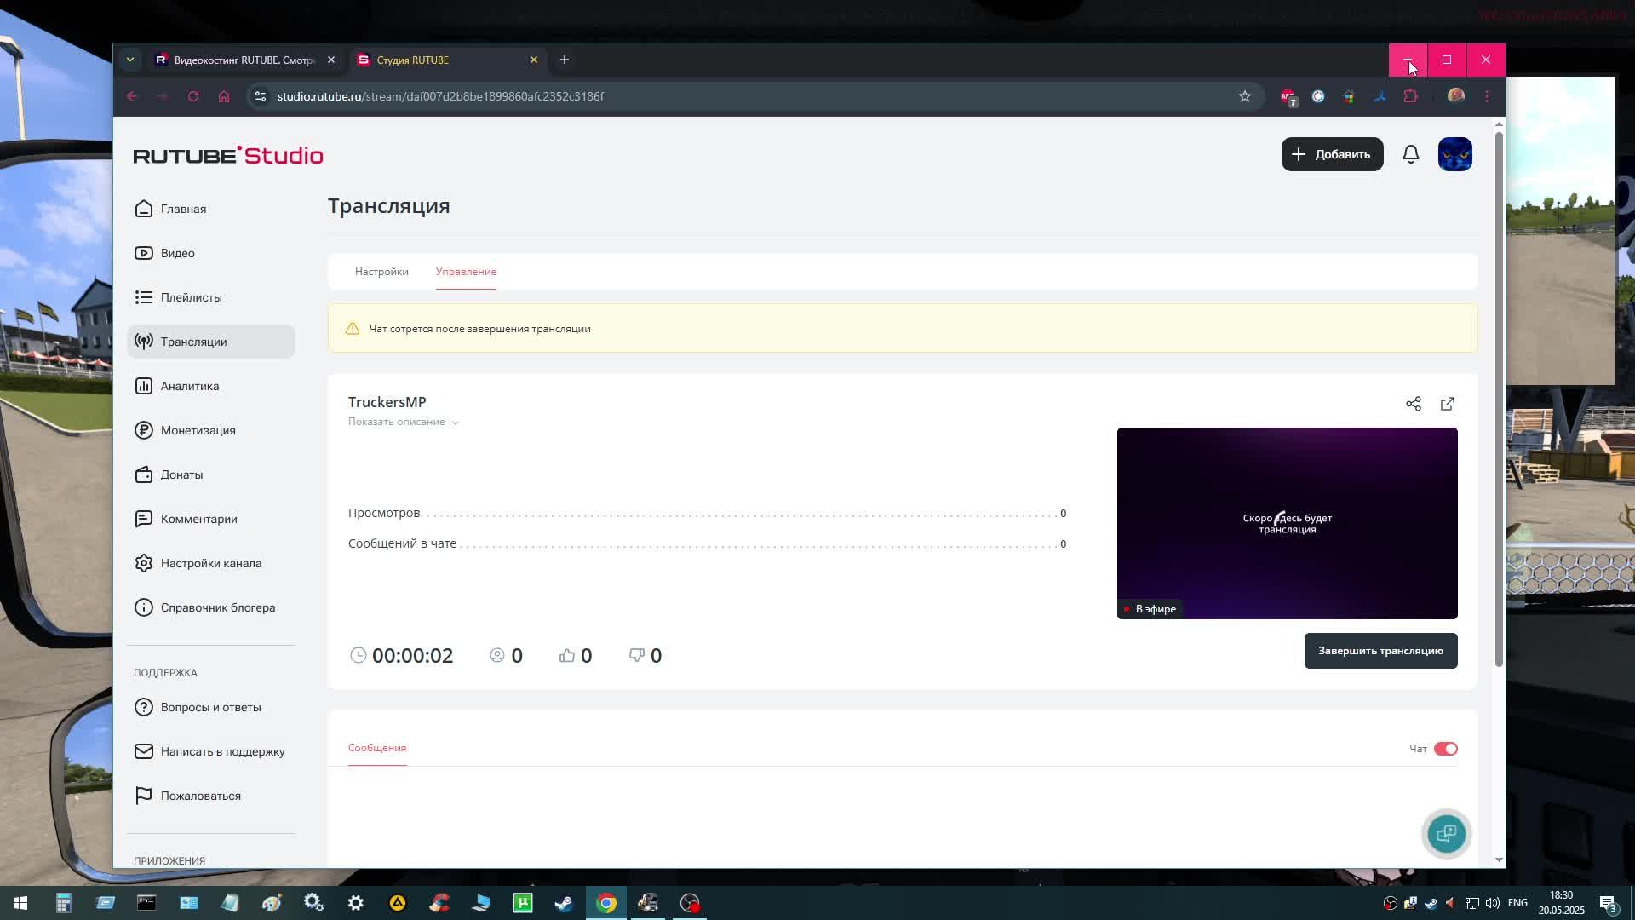
Task: Open the volume control in system tray
Action: click(x=1493, y=903)
